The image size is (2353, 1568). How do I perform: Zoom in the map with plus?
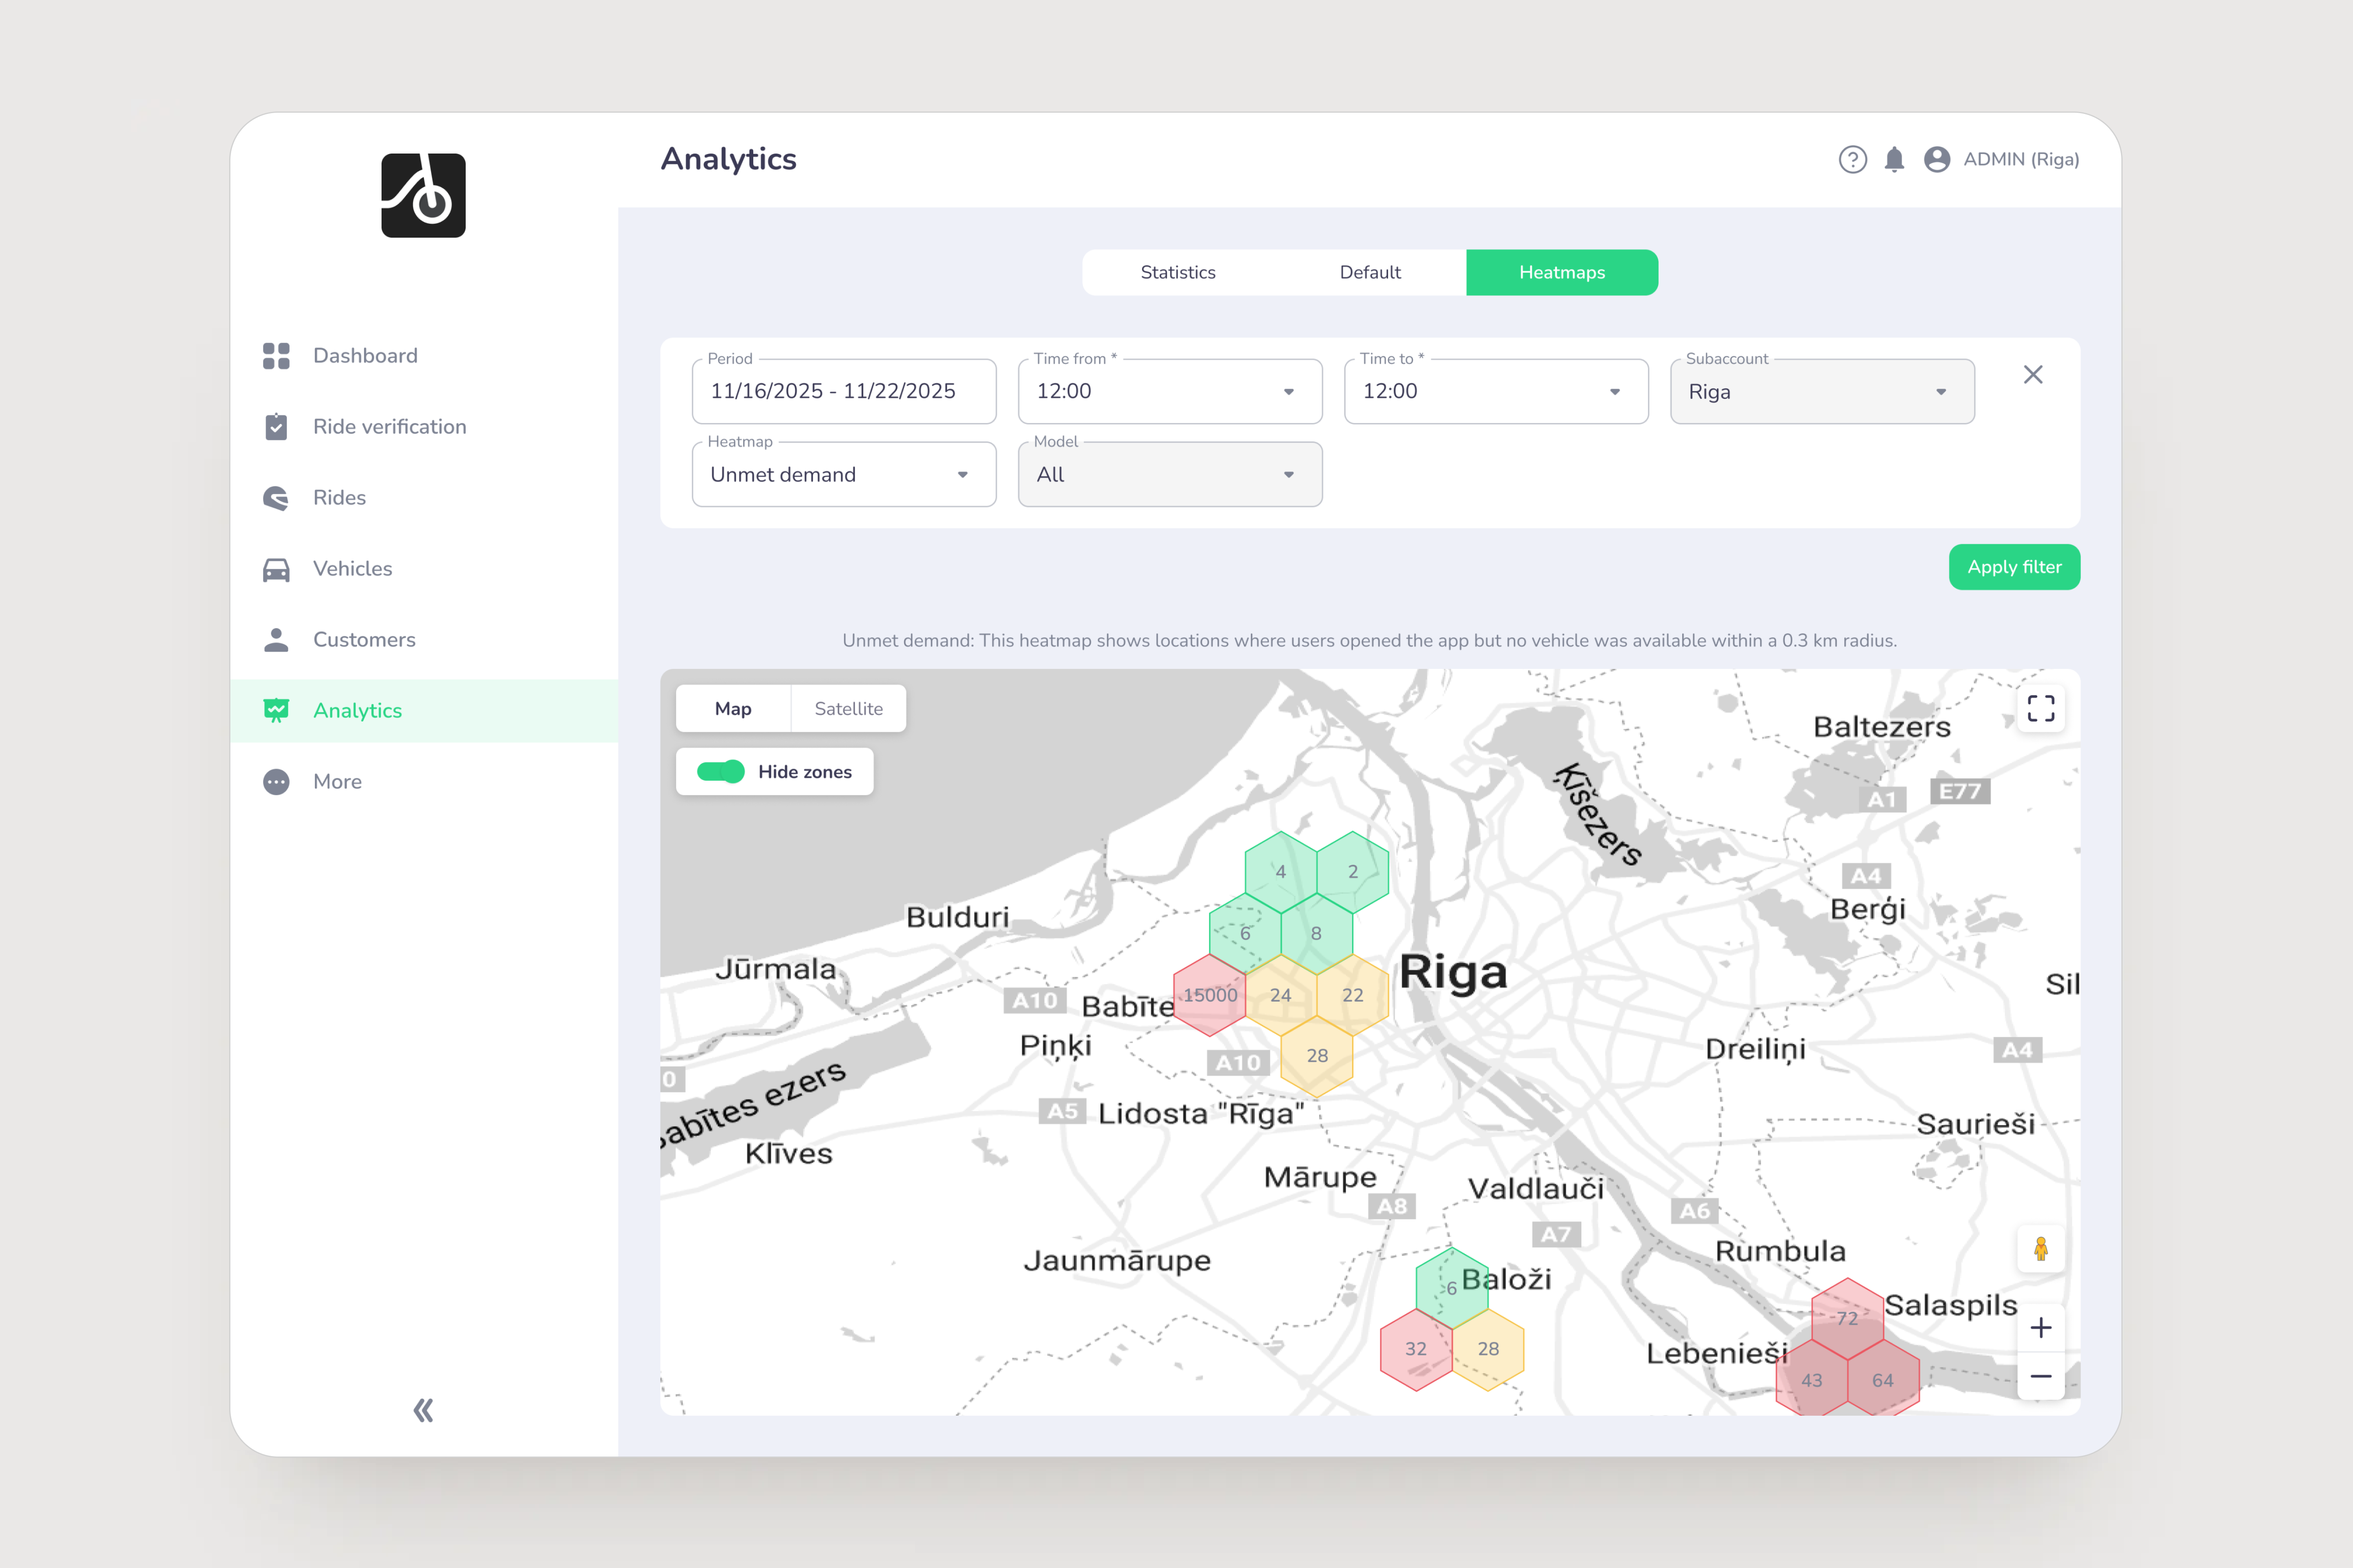point(2041,1328)
